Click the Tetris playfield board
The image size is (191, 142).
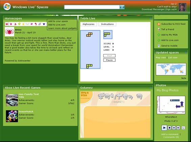(90, 49)
